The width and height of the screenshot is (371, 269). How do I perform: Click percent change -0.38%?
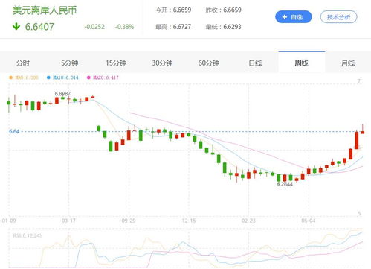tap(124, 27)
